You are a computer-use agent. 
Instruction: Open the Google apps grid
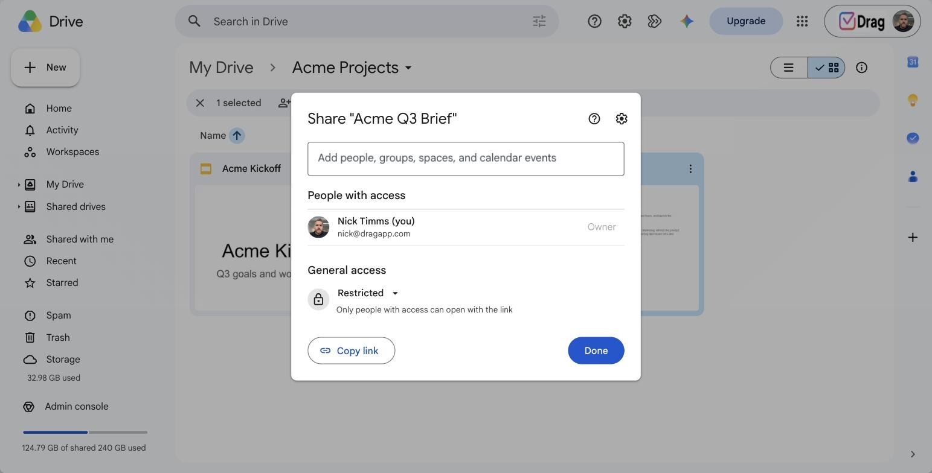point(802,21)
